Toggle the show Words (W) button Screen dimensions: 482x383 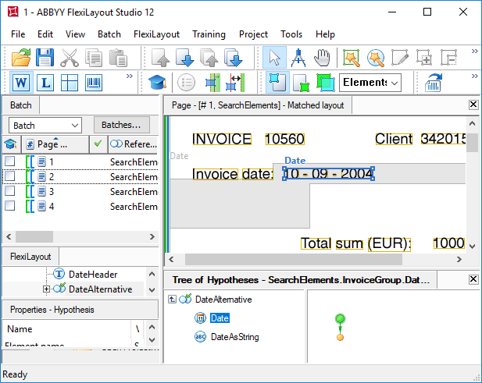coord(21,82)
